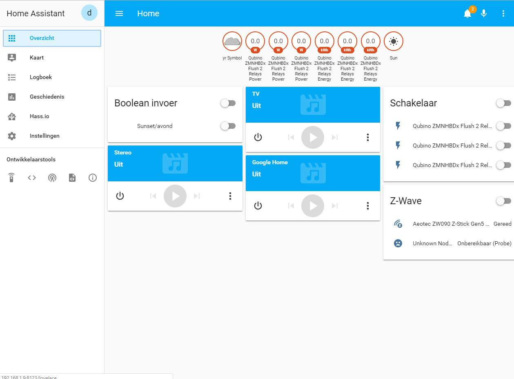Screen dimensions: 514x379
Task: Open the top-right overflow menu
Action: pos(503,13)
